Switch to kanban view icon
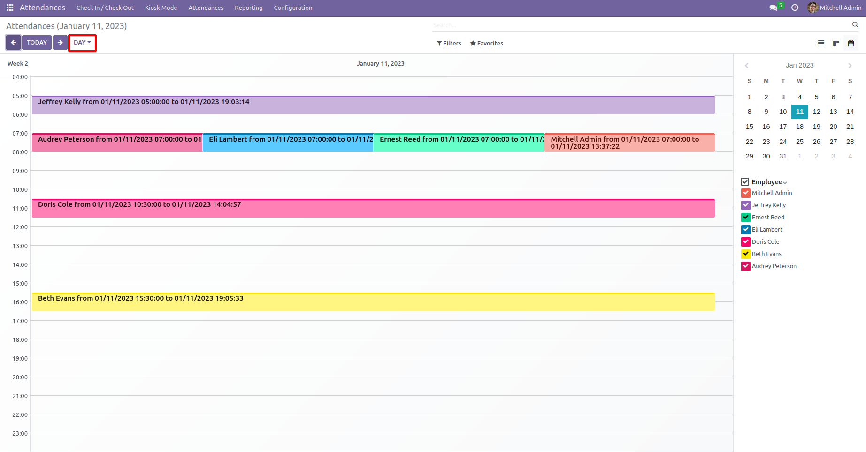Image resolution: width=866 pixels, height=452 pixels. click(x=836, y=43)
